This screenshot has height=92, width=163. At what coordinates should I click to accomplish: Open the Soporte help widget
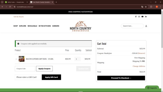click(x=152, y=88)
